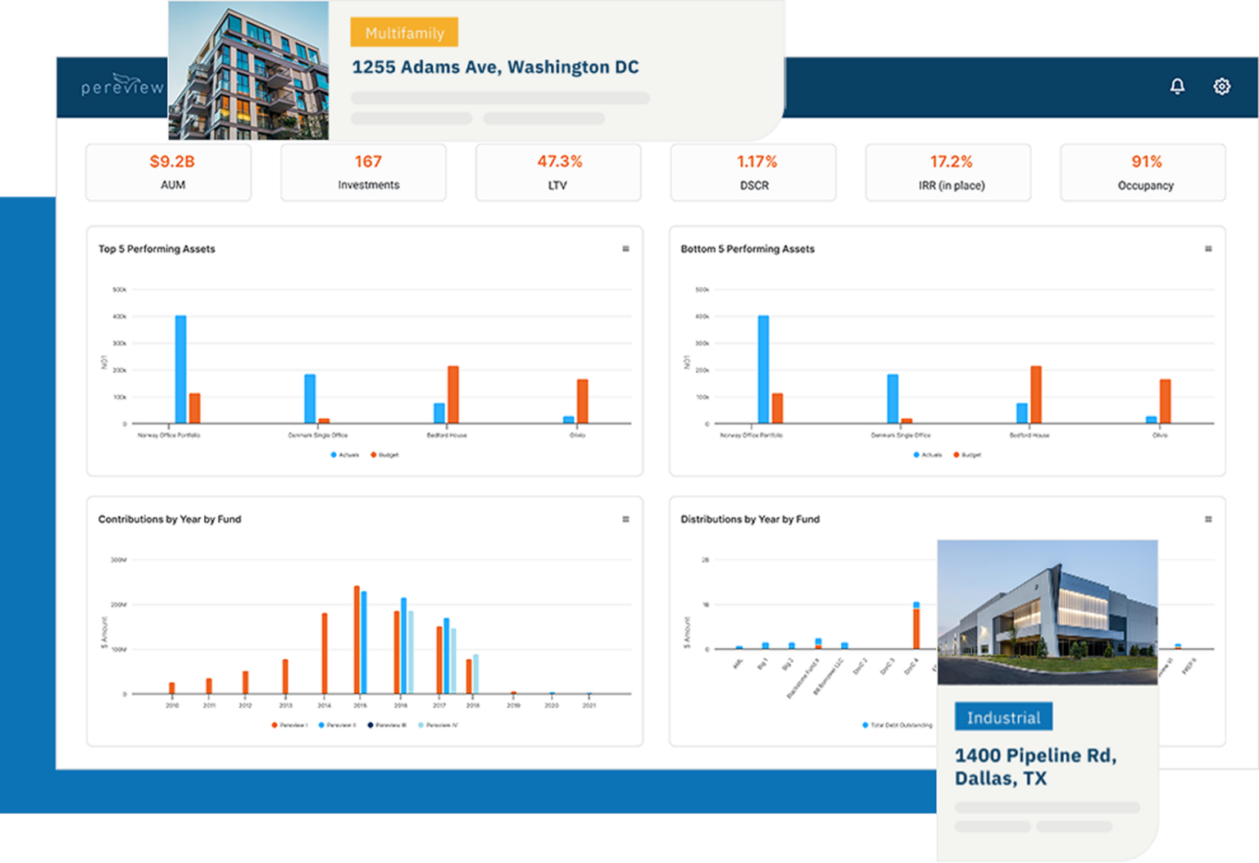Toggle the Pereview II legend series
This screenshot has height=863, width=1259.
click(x=337, y=725)
